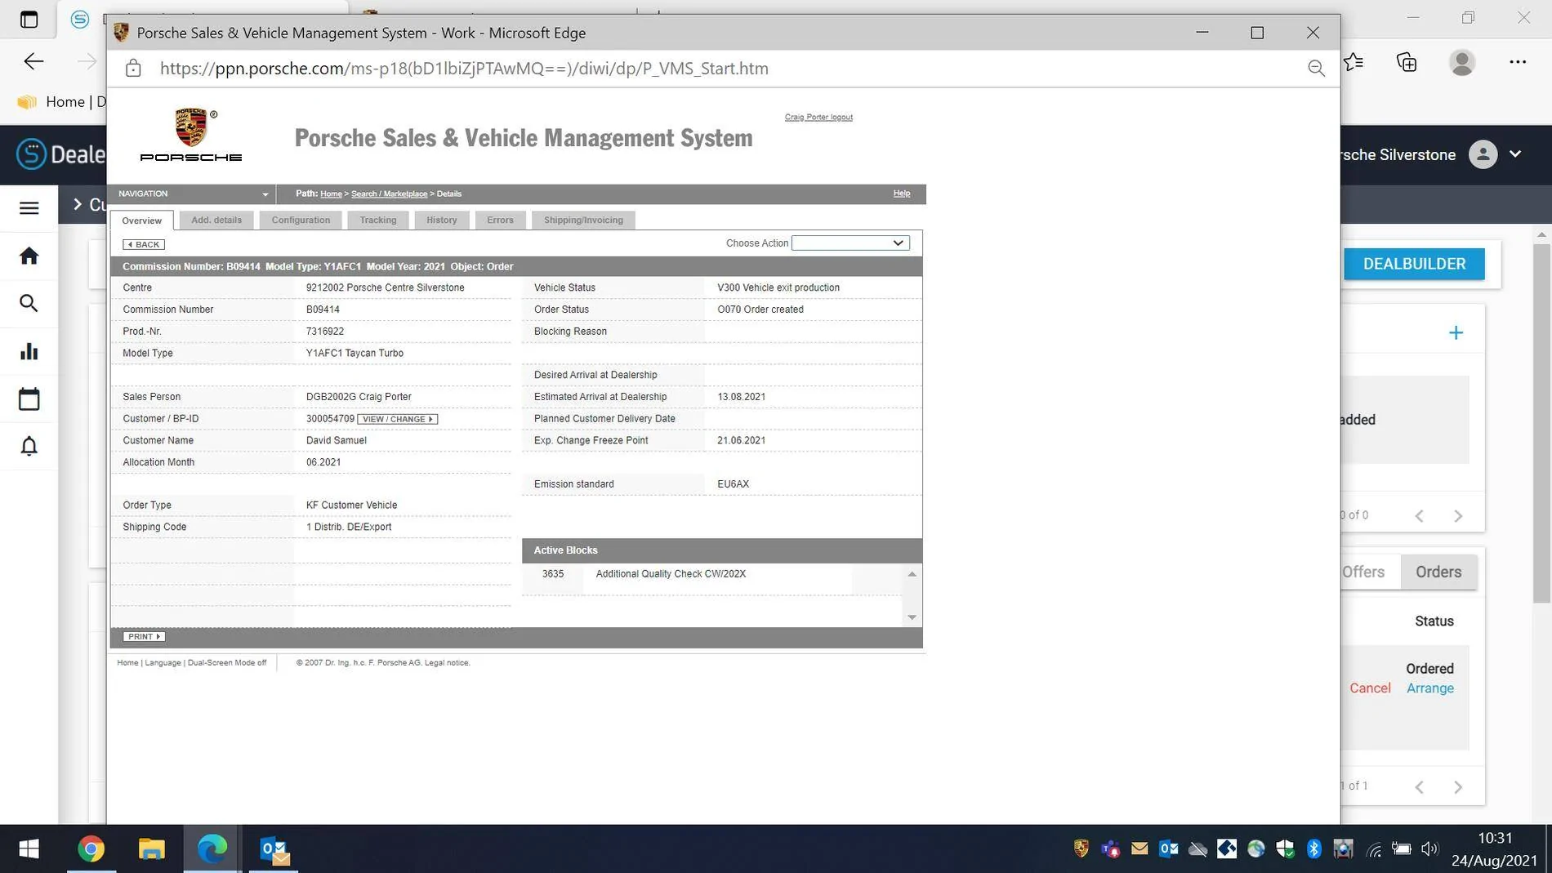This screenshot has width=1552, height=873.
Task: Select the Overview tab
Action: 142,220
